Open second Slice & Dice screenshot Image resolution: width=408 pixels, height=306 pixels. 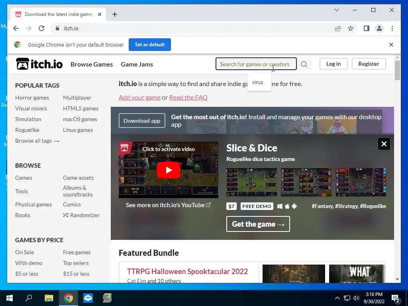pos(306,182)
